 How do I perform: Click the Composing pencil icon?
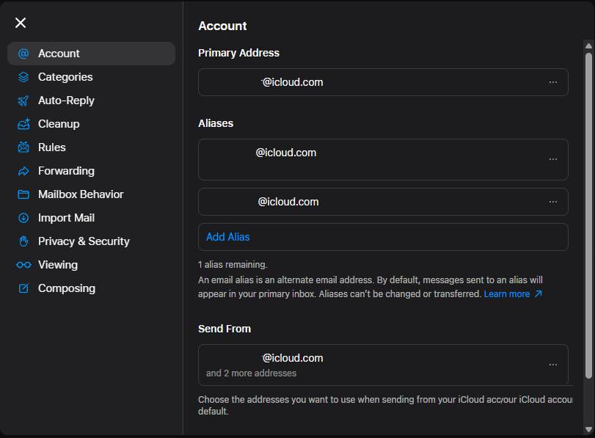pos(23,288)
